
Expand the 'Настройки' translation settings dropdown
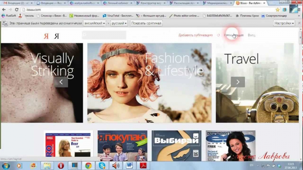[x=284, y=23]
